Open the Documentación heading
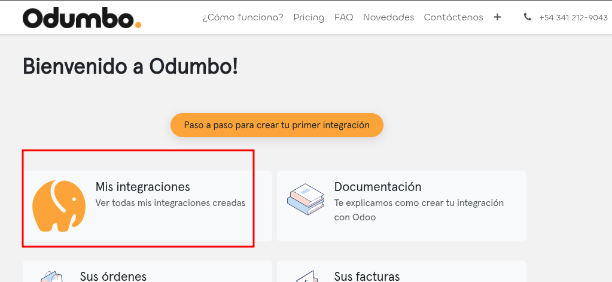Viewport: 612px width, 282px height. tap(378, 187)
